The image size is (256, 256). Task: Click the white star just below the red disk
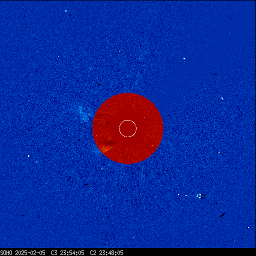coord(101,168)
